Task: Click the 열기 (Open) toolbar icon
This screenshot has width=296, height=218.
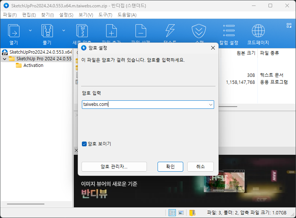Action: click(14, 31)
